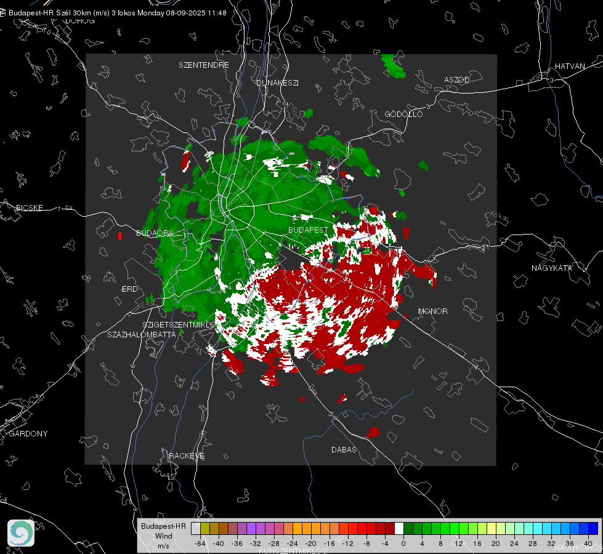Click the HATVAN city label

pyautogui.click(x=570, y=66)
